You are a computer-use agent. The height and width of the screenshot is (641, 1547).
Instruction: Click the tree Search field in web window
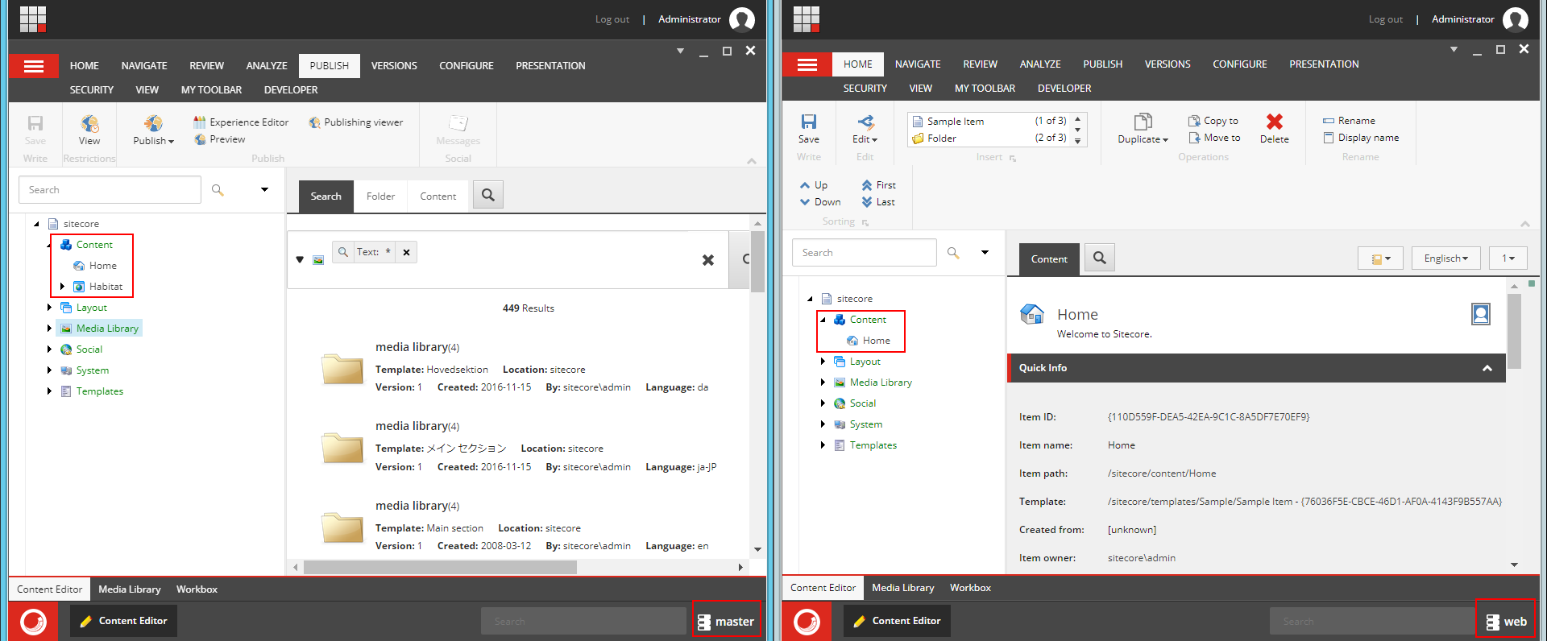click(864, 253)
